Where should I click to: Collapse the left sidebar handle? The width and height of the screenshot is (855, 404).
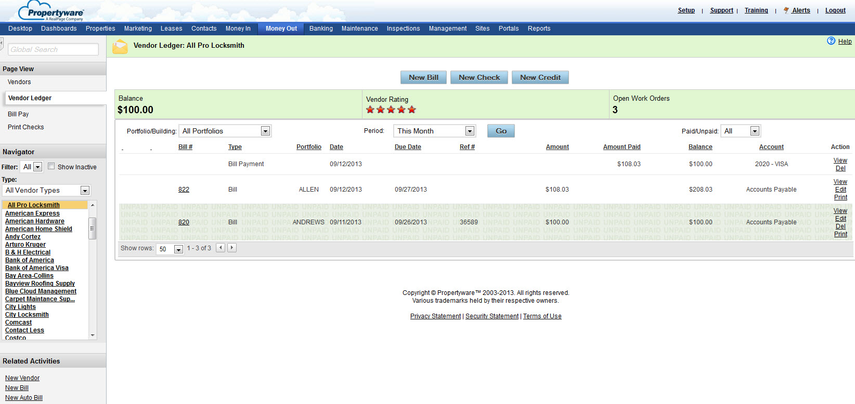click(2, 44)
